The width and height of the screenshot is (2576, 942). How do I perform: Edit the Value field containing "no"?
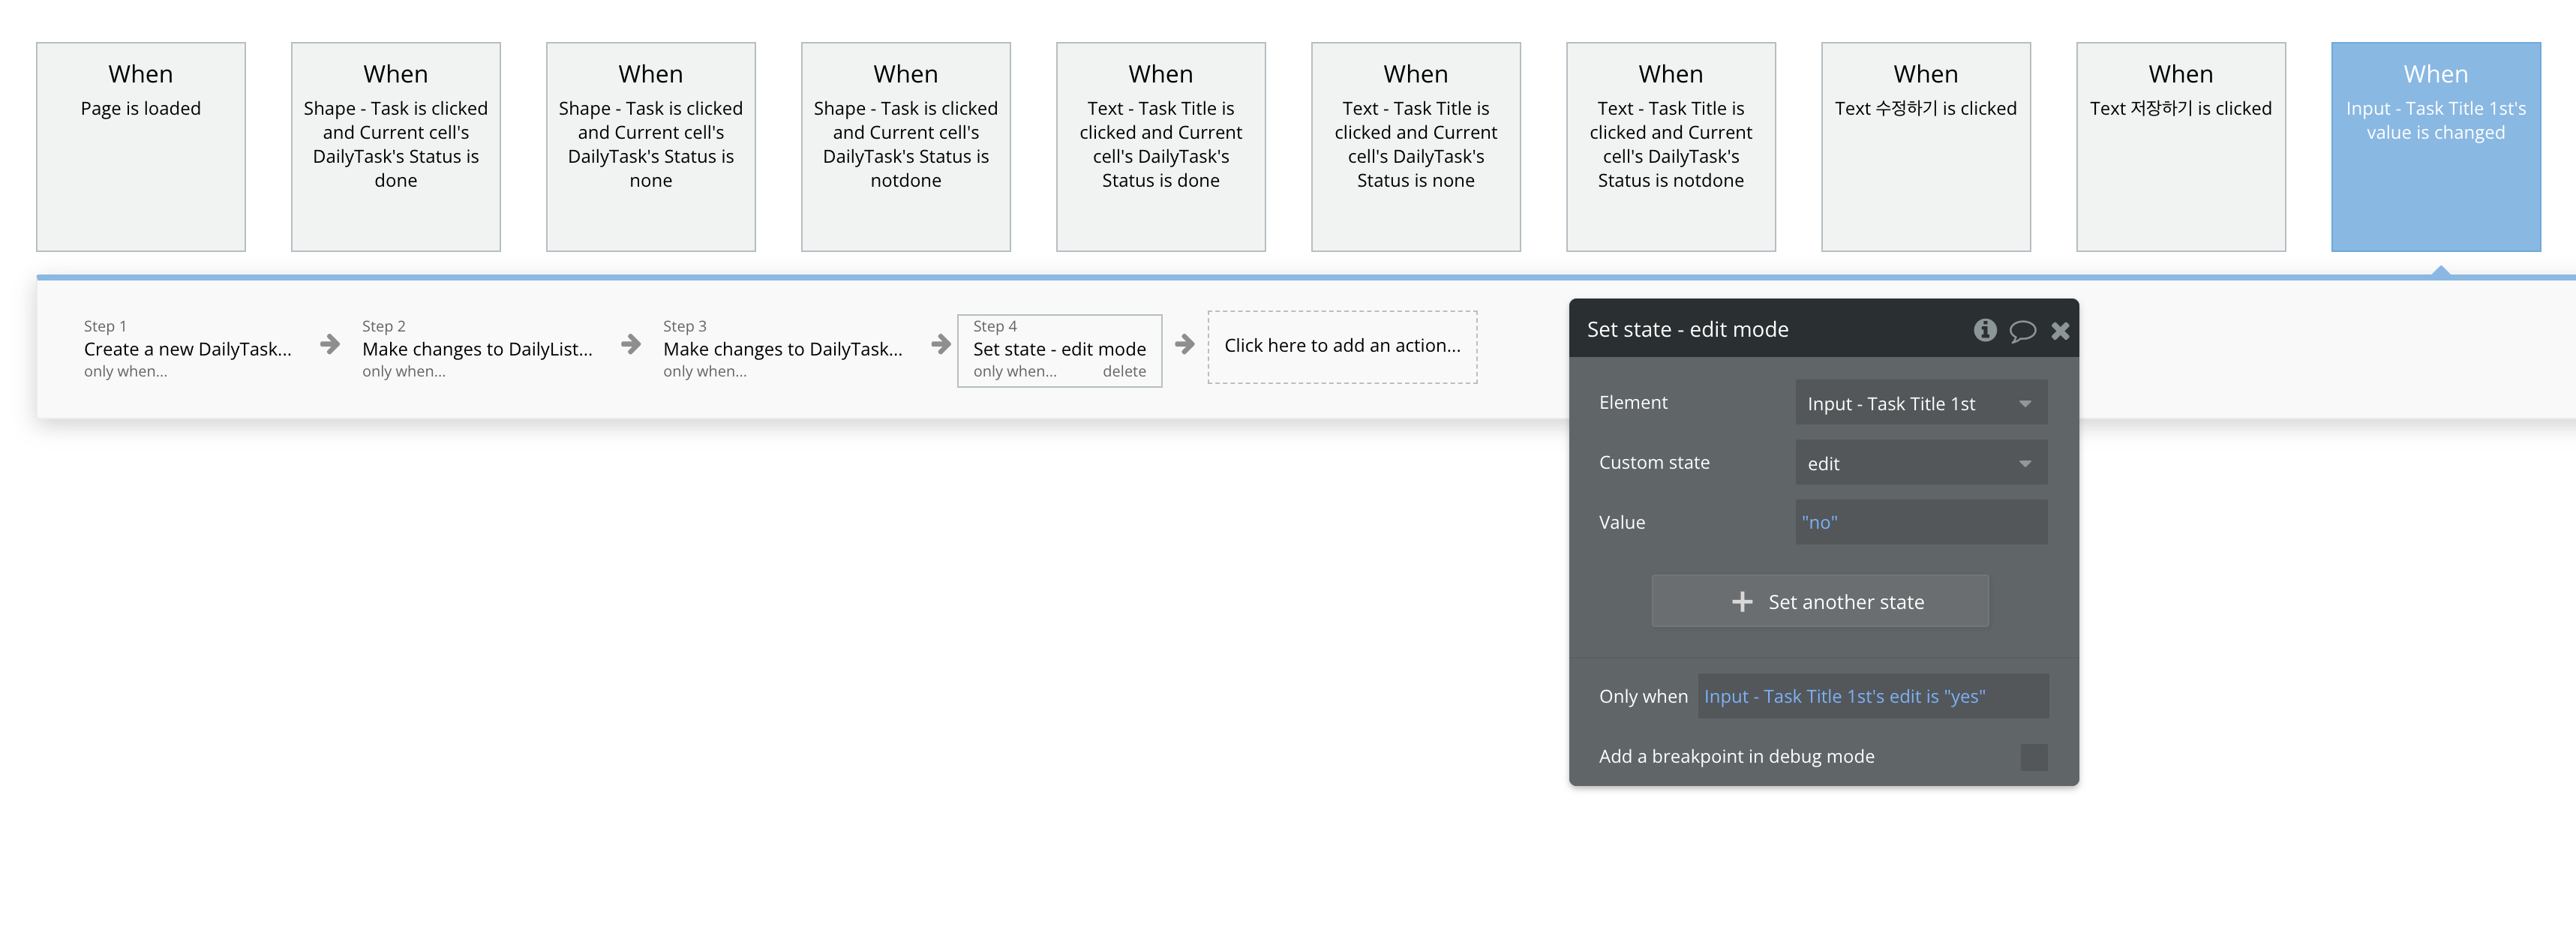coord(1920,522)
